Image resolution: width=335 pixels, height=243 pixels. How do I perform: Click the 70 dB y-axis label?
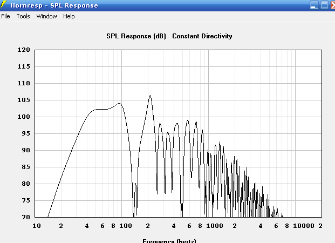pos(26,217)
